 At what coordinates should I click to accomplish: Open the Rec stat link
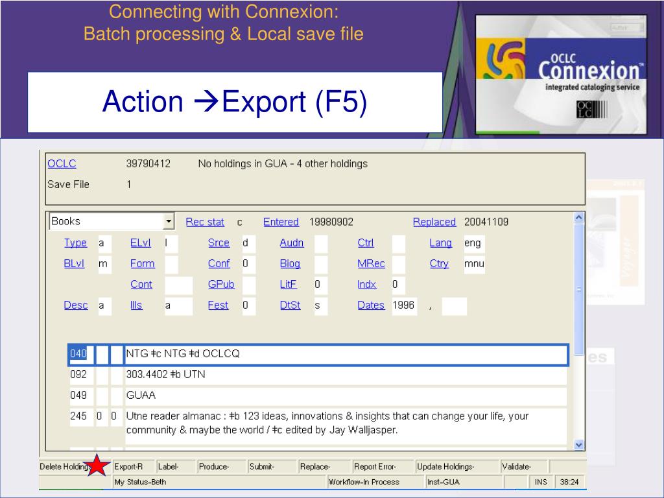coord(205,222)
